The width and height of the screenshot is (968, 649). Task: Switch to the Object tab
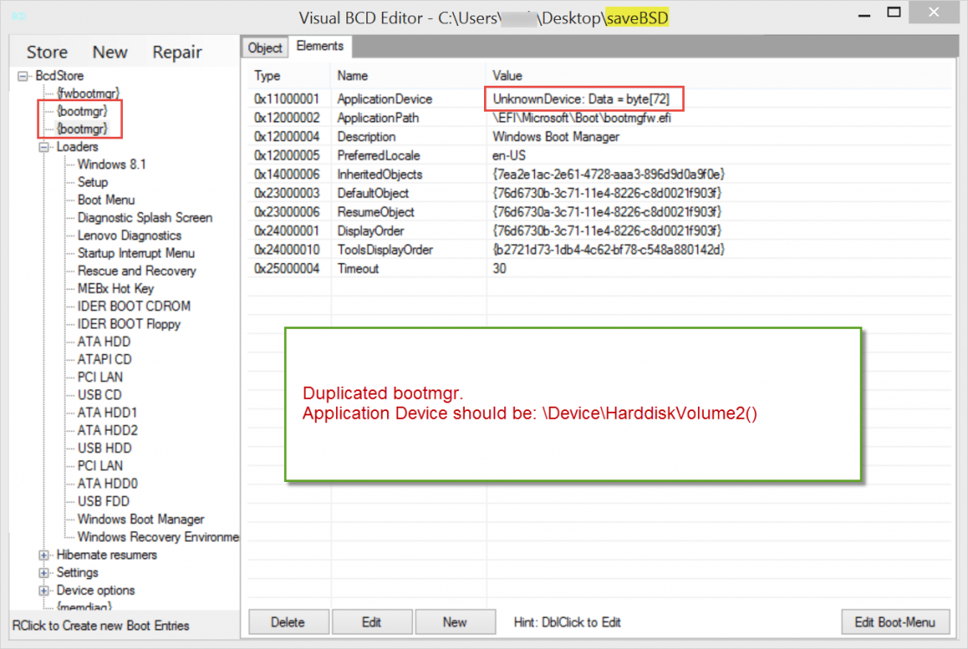[264, 48]
